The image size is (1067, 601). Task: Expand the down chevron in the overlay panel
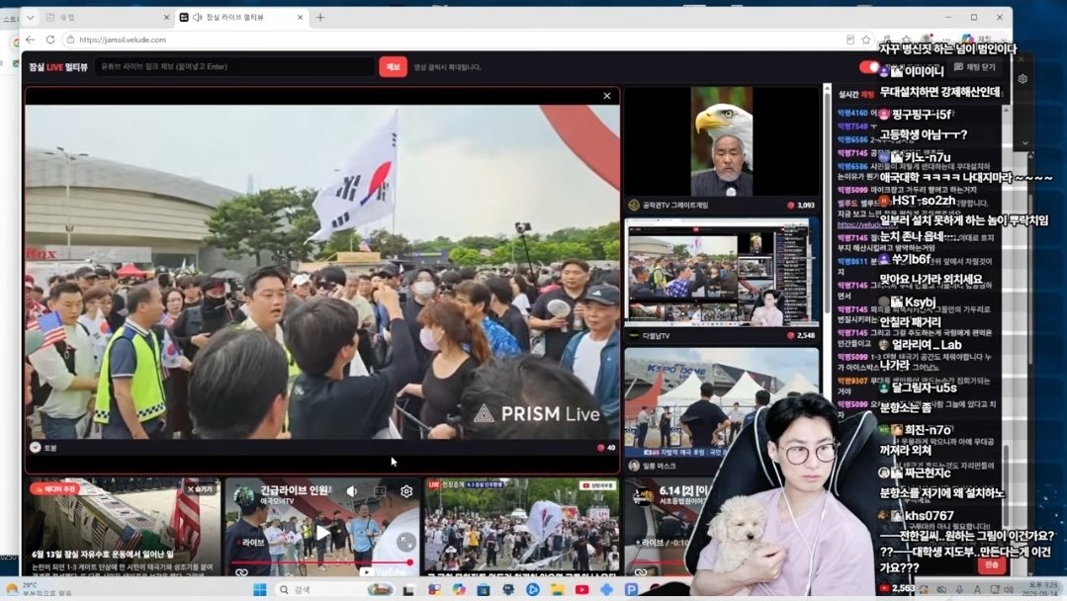[x=1024, y=142]
